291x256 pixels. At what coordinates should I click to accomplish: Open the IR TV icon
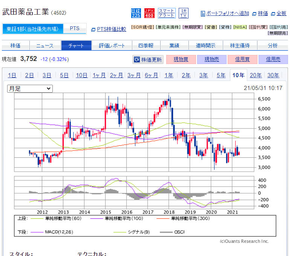(183, 13)
